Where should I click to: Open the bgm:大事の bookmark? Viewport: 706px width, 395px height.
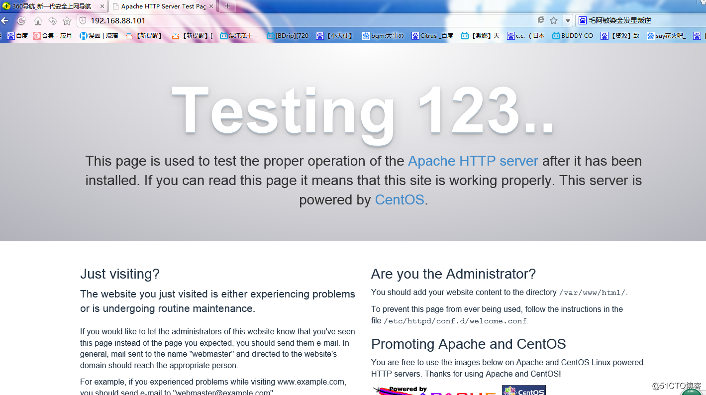coord(383,36)
